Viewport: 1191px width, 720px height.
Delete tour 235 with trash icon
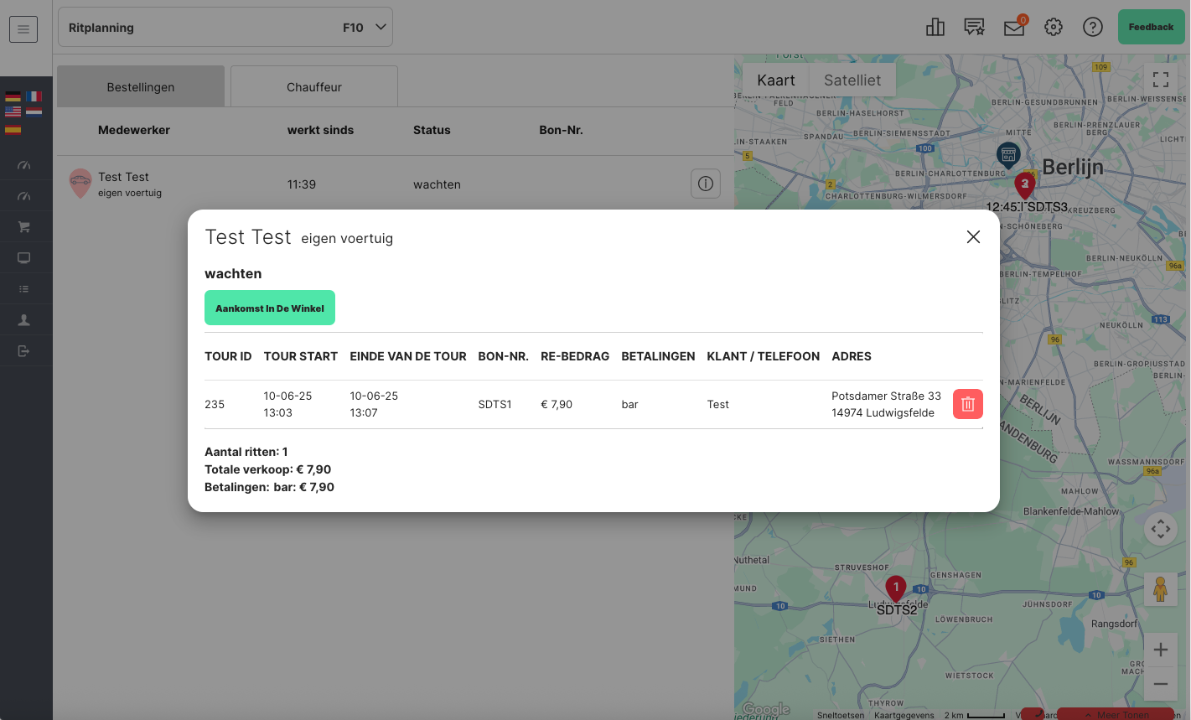(968, 404)
